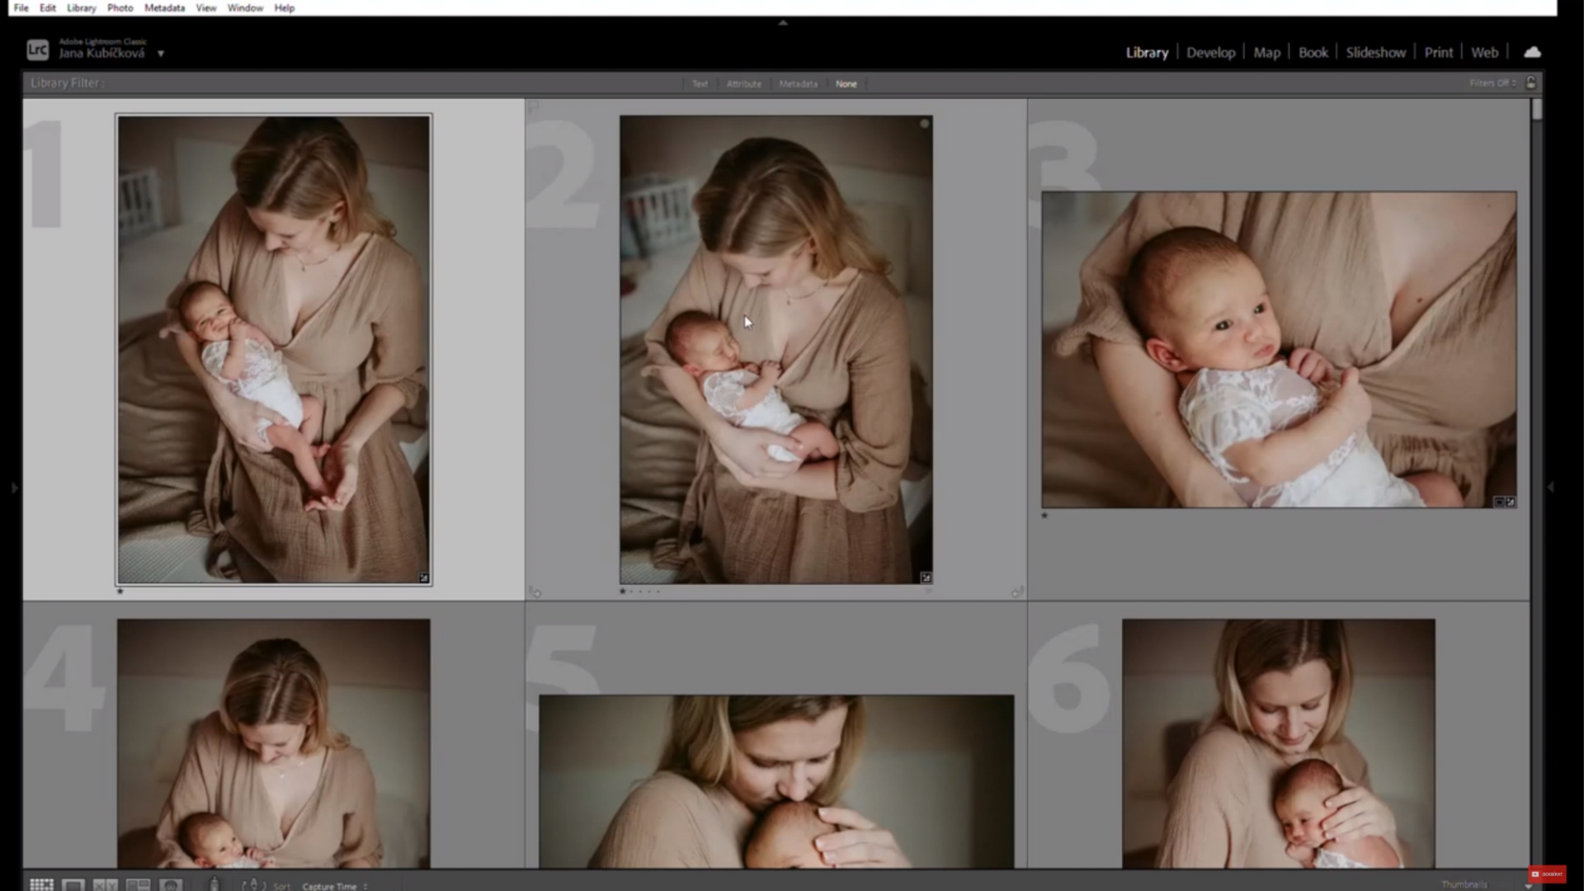Reverse sort direction with the a-z icon
Screen dimensions: 1584x891
(253, 885)
